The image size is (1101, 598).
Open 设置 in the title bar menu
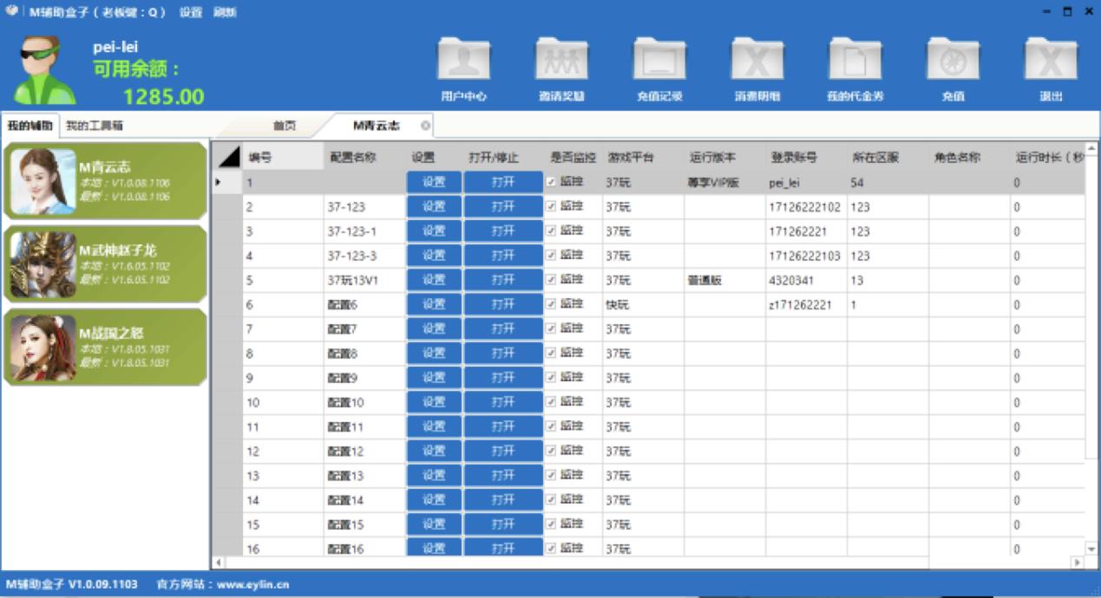click(191, 12)
